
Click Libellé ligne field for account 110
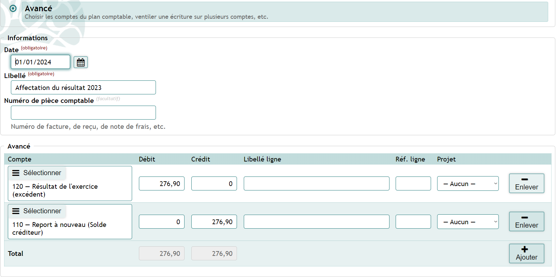(x=316, y=222)
